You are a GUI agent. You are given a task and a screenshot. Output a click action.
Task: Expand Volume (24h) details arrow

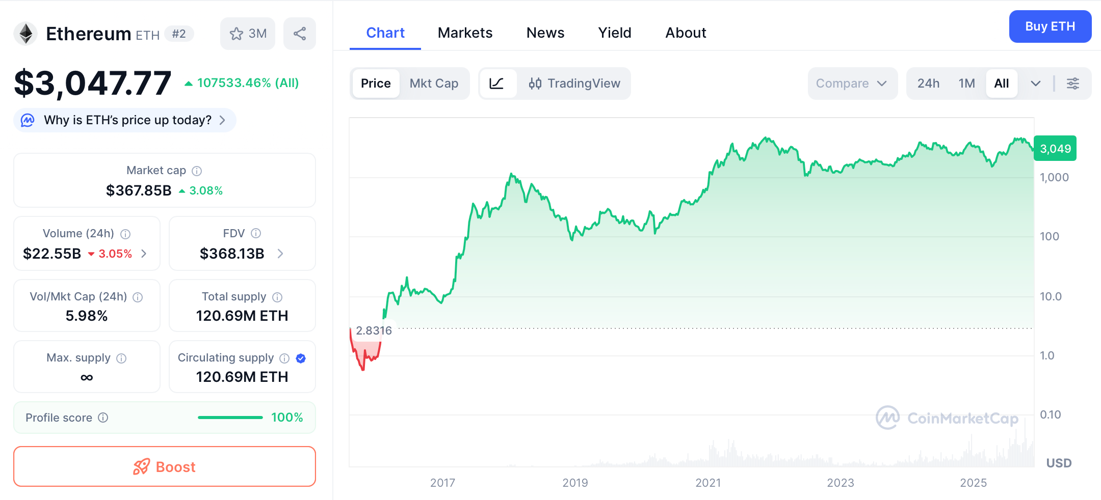coord(144,254)
